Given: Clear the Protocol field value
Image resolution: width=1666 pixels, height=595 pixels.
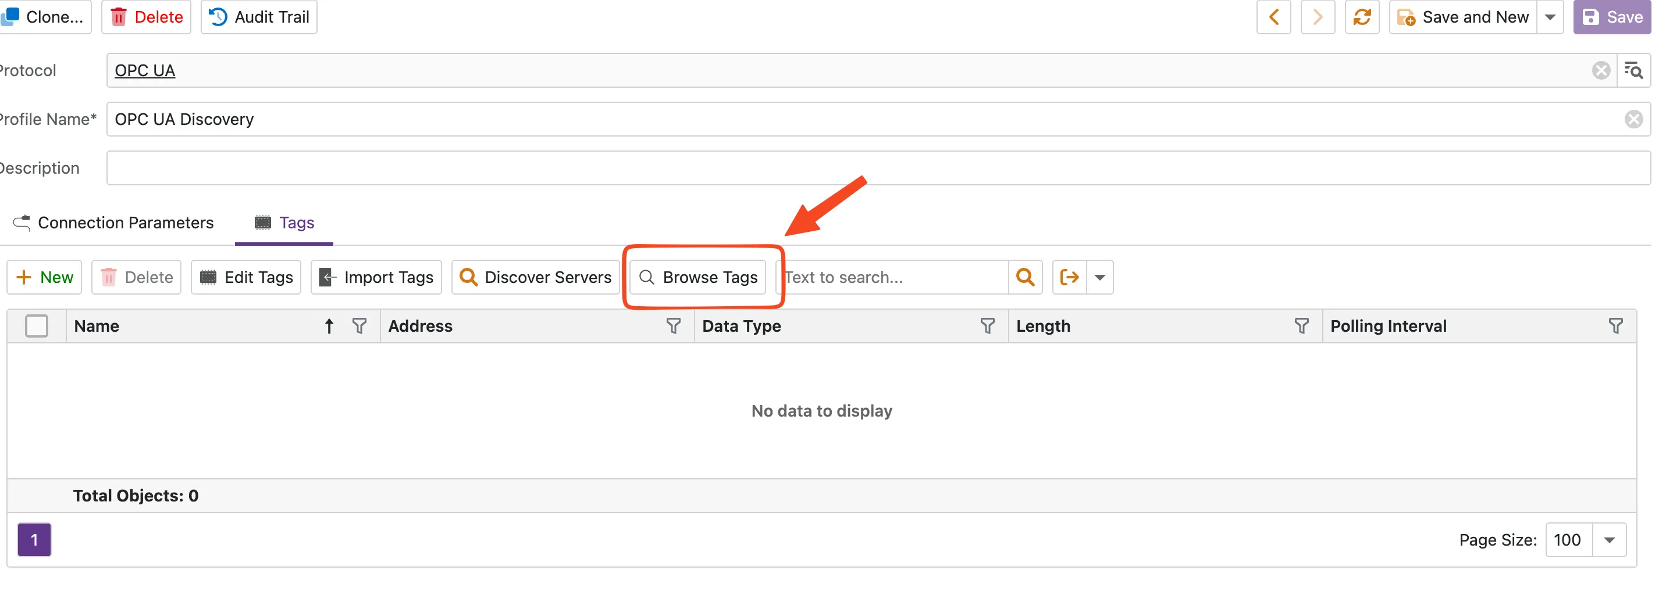Looking at the screenshot, I should (x=1601, y=71).
